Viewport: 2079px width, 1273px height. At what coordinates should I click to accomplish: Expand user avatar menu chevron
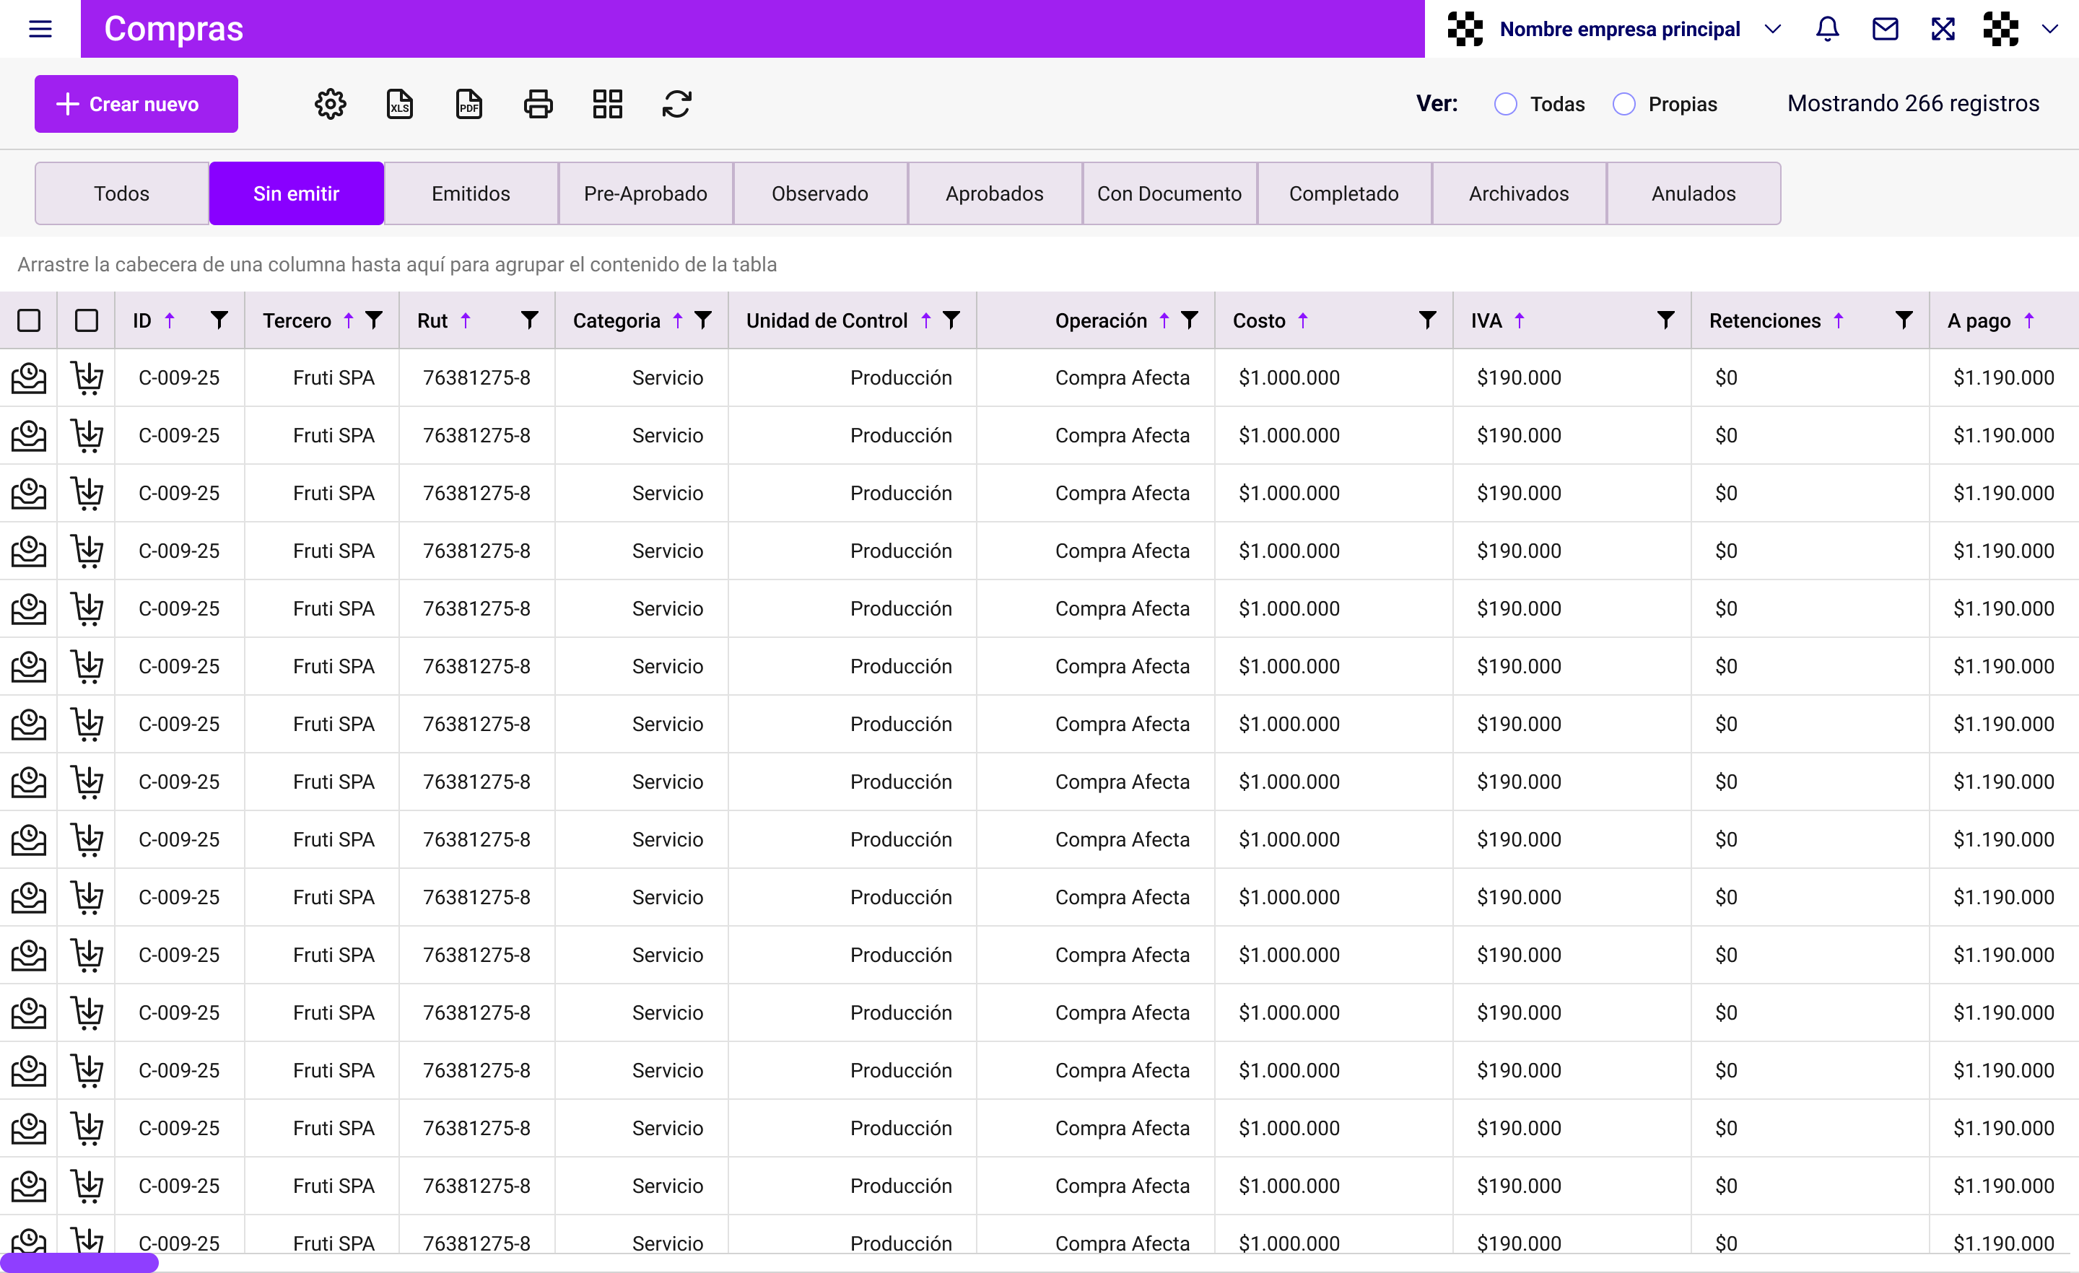2050,30
